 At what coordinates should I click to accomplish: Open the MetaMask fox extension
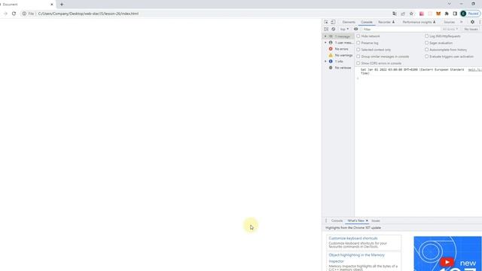point(438,14)
